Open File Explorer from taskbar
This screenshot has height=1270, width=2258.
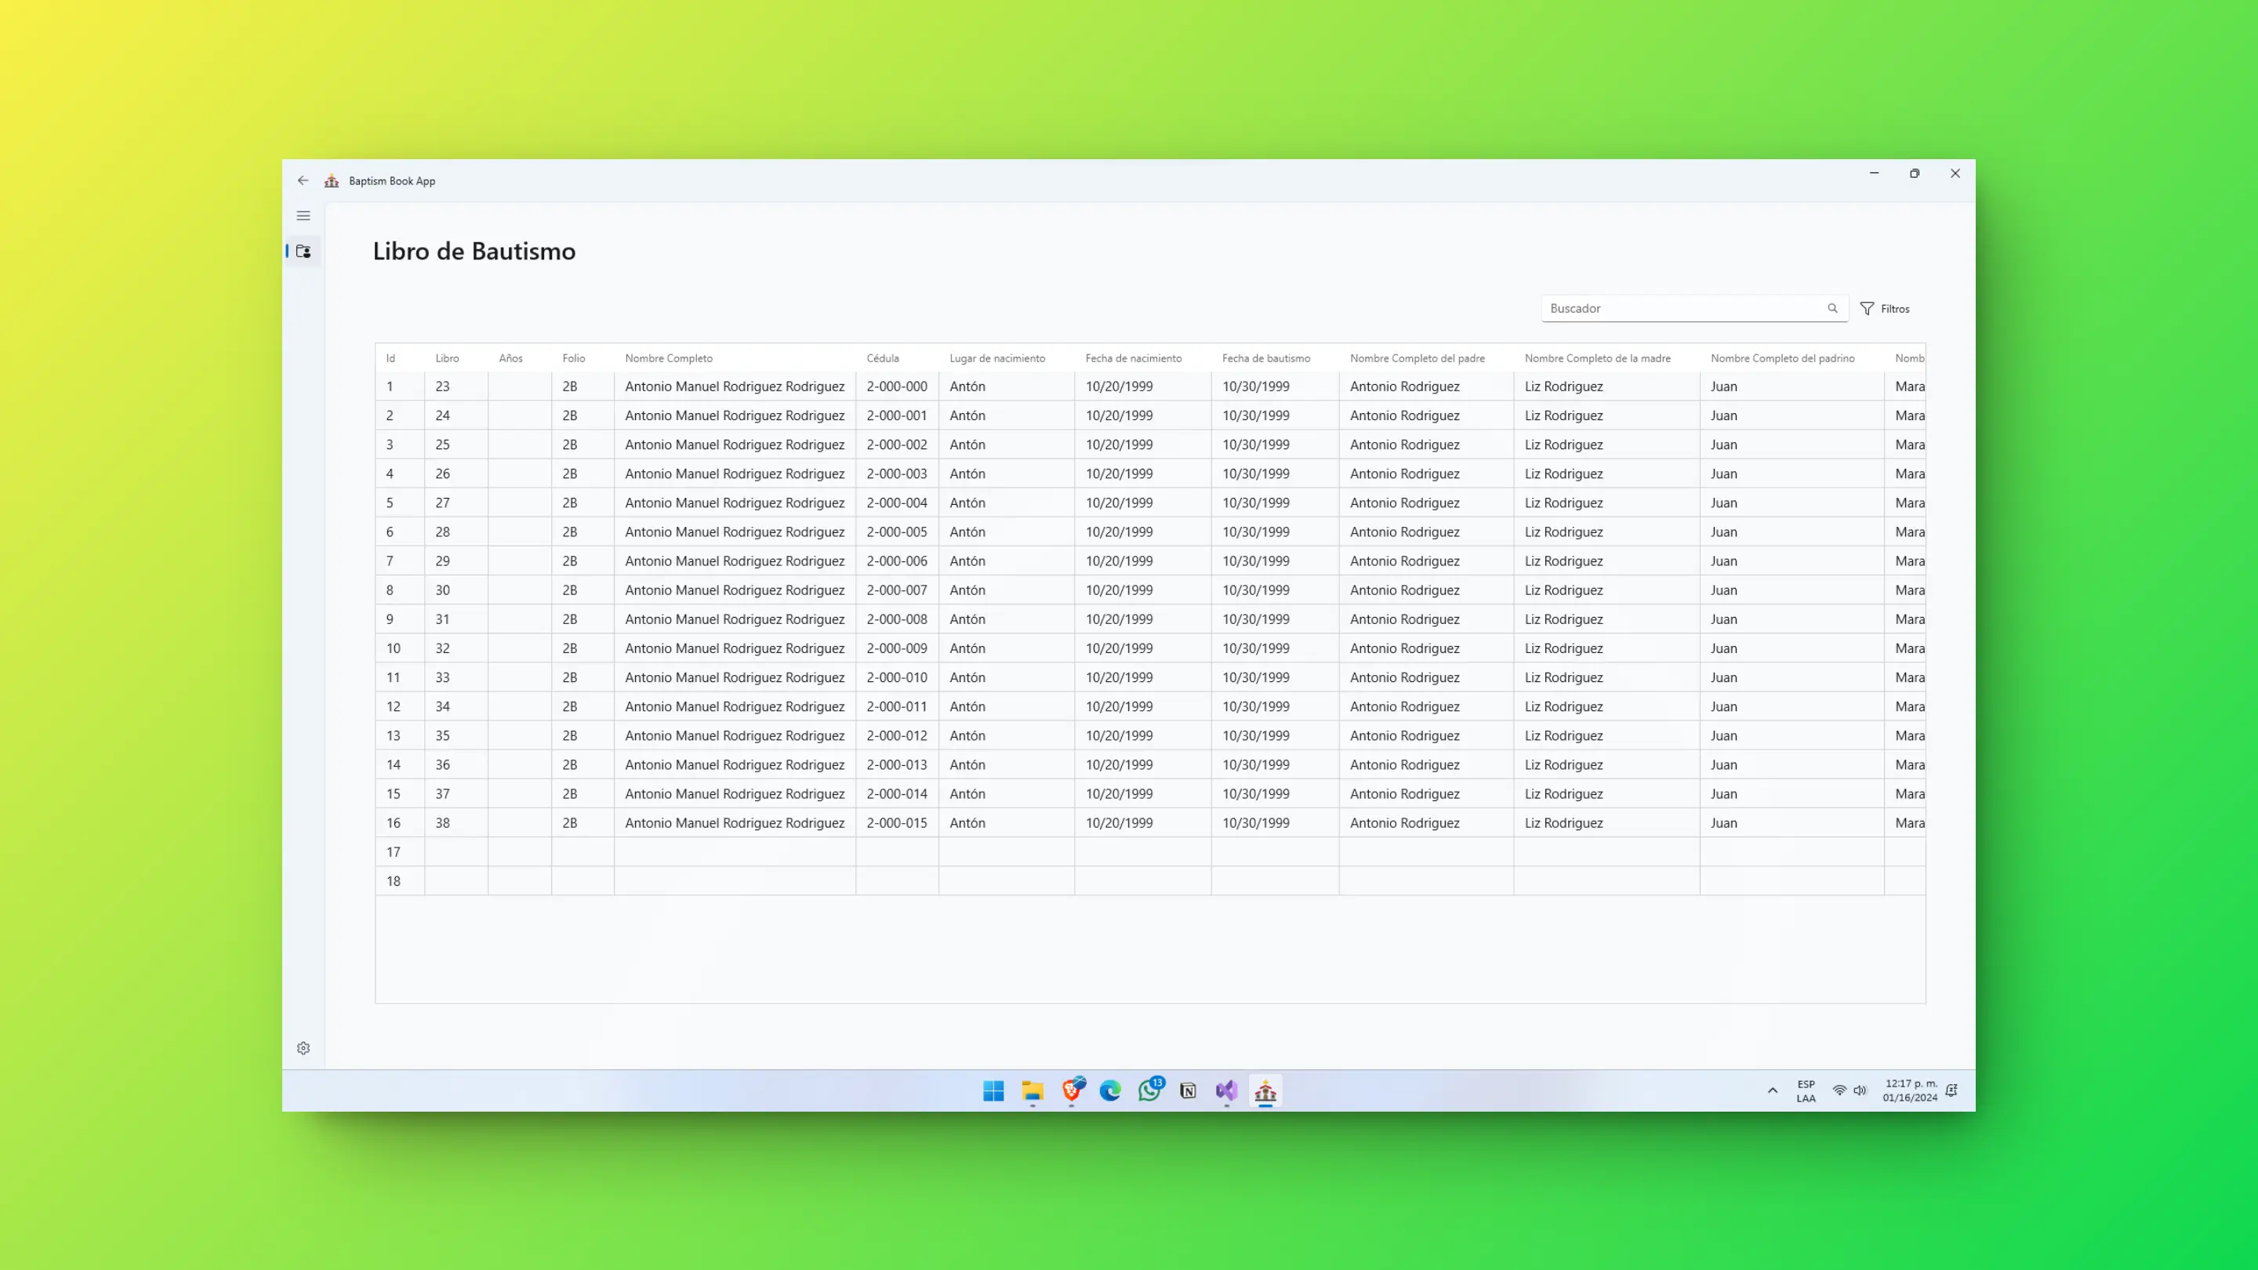(1033, 1091)
